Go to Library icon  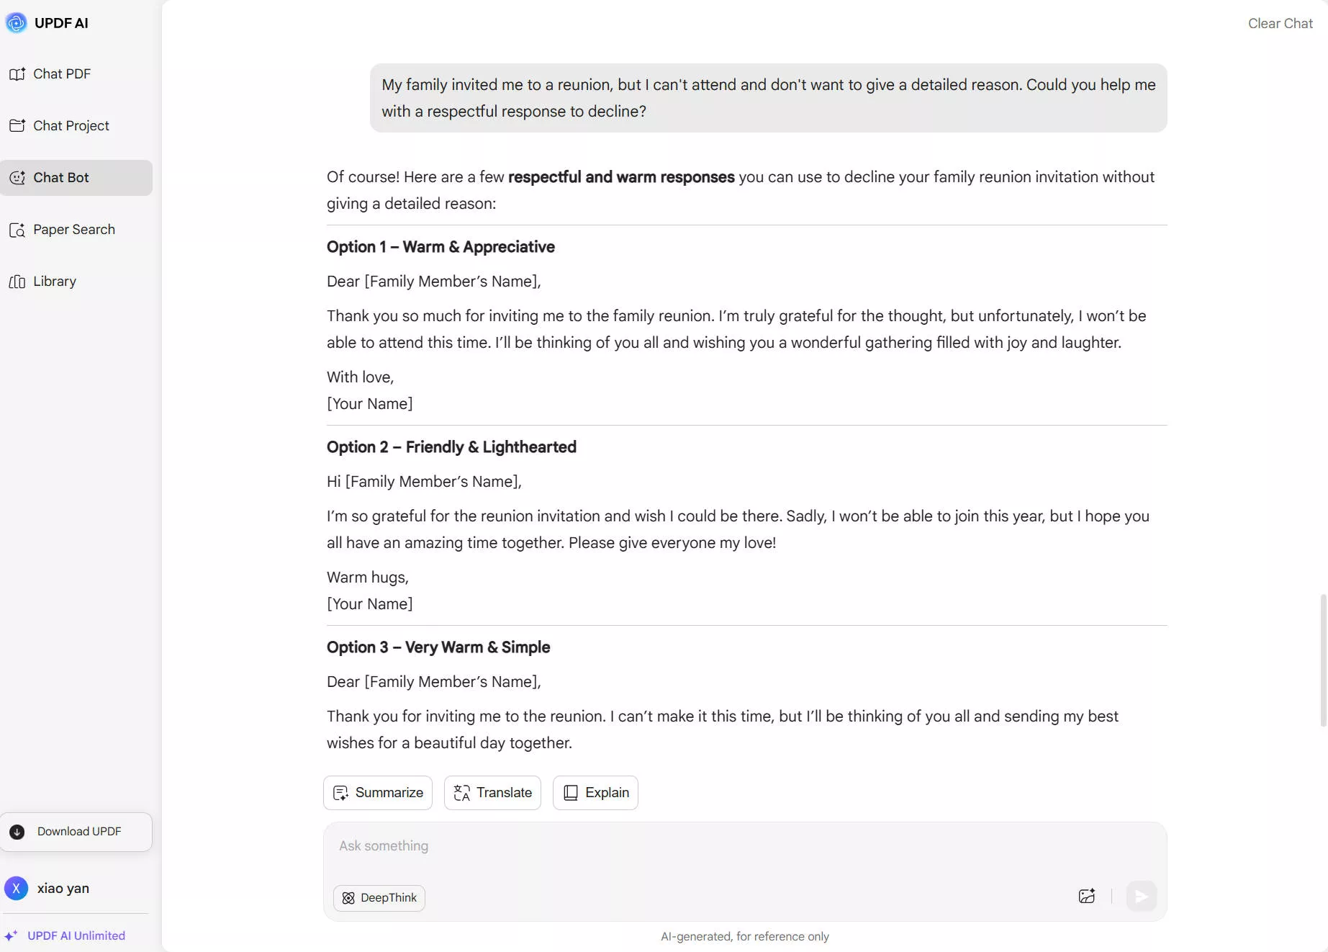[17, 282]
